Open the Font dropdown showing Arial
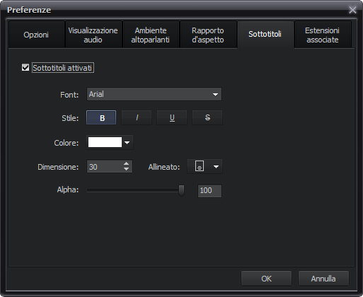This screenshot has height=297, width=363. (x=154, y=94)
